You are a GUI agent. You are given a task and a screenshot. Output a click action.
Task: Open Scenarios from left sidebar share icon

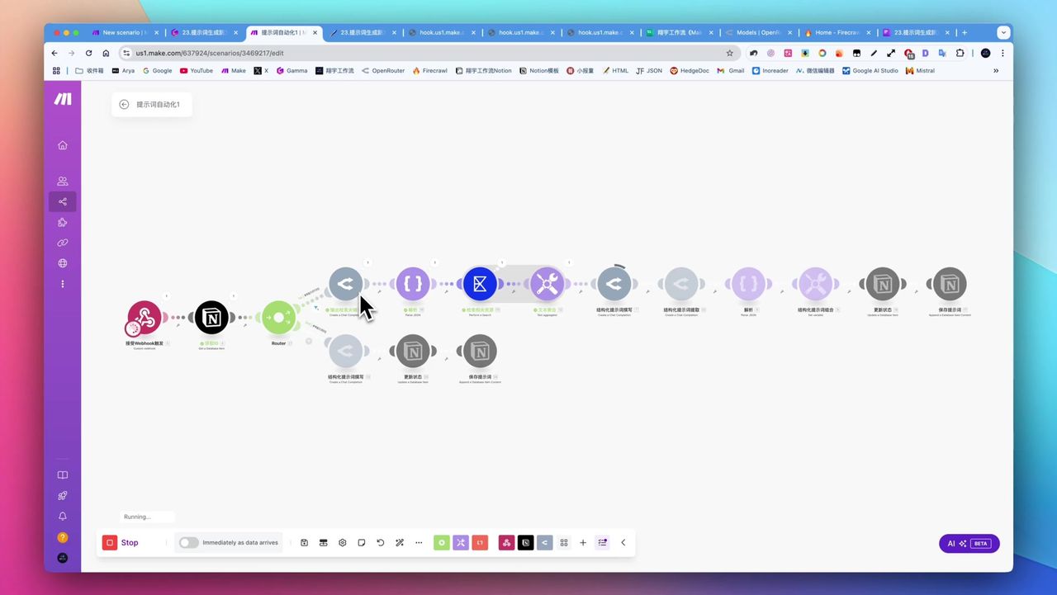click(63, 201)
